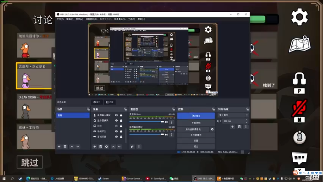This screenshot has width=323, height=182.
Task: Move the scene up with the up arrow
Action: (x=72, y=147)
